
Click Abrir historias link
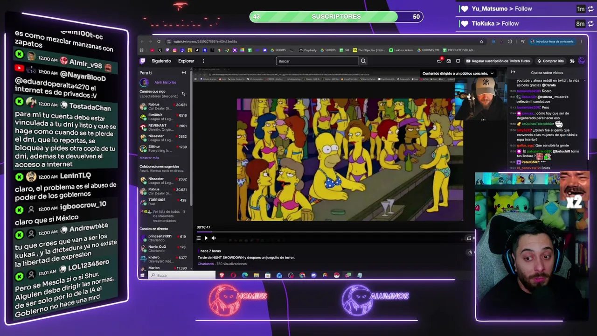[165, 82]
